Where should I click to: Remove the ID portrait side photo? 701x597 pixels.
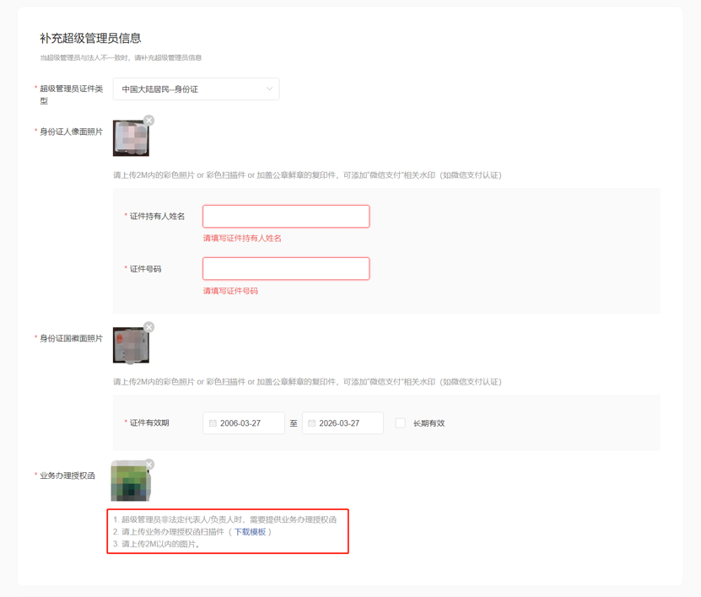coord(148,121)
